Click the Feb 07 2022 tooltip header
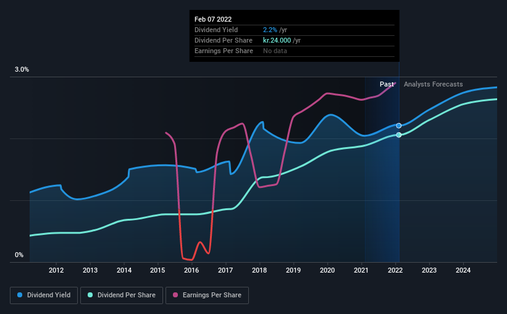The width and height of the screenshot is (507, 314). pyautogui.click(x=213, y=19)
